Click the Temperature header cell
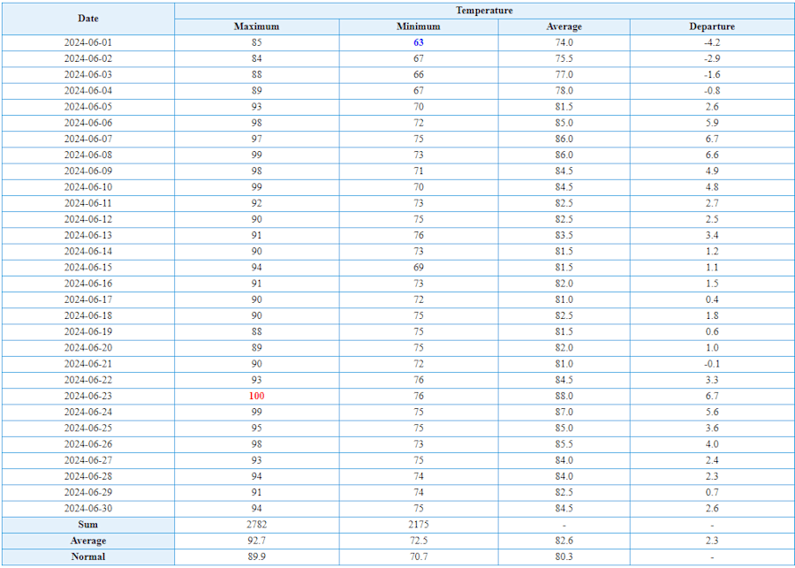The image size is (795, 568). point(484,11)
